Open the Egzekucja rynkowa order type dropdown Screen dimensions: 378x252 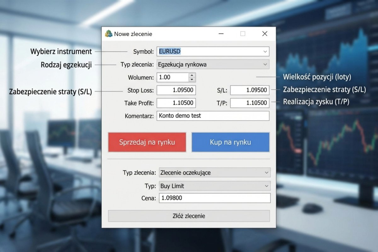[x=213, y=64]
